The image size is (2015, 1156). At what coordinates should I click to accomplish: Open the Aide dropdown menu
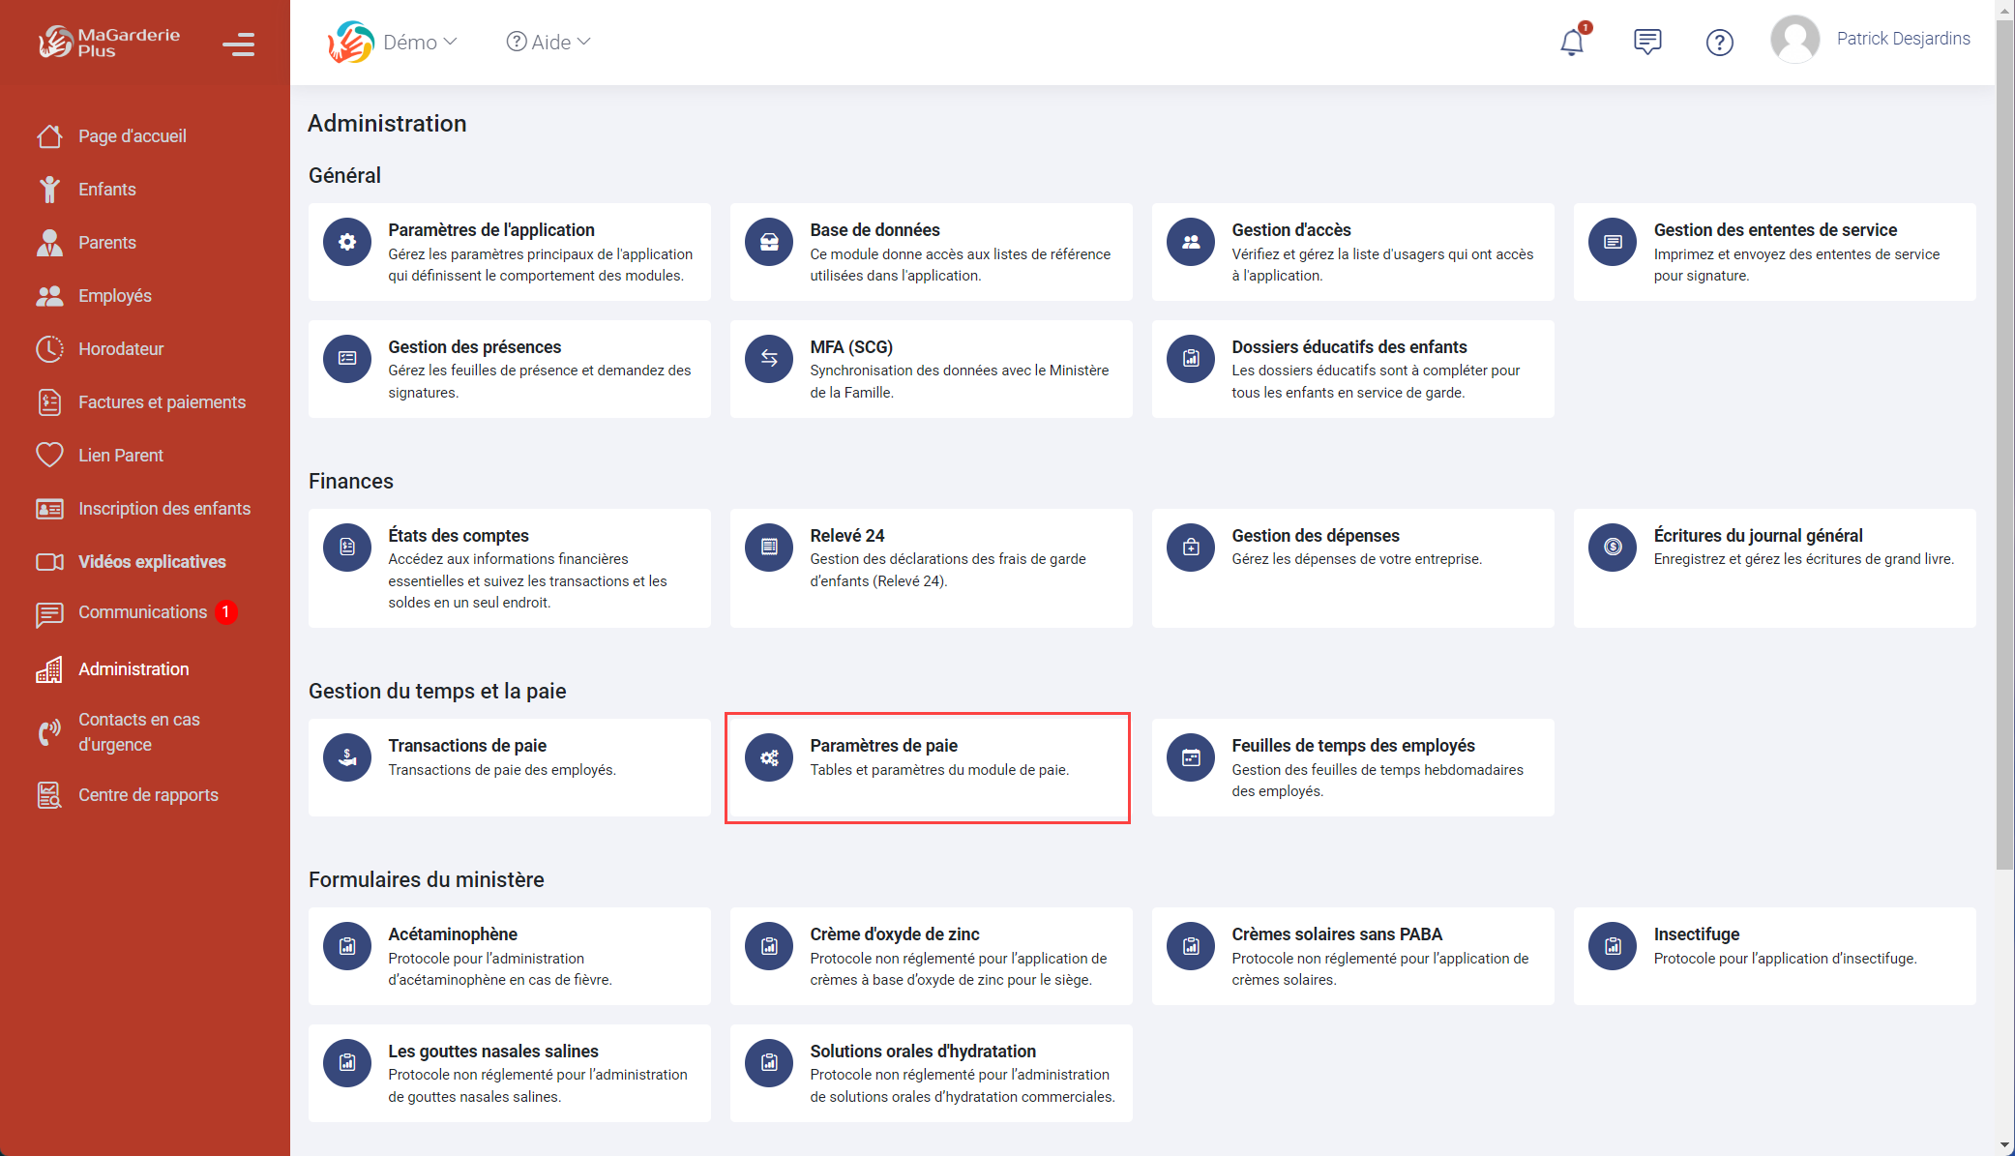pos(548,42)
